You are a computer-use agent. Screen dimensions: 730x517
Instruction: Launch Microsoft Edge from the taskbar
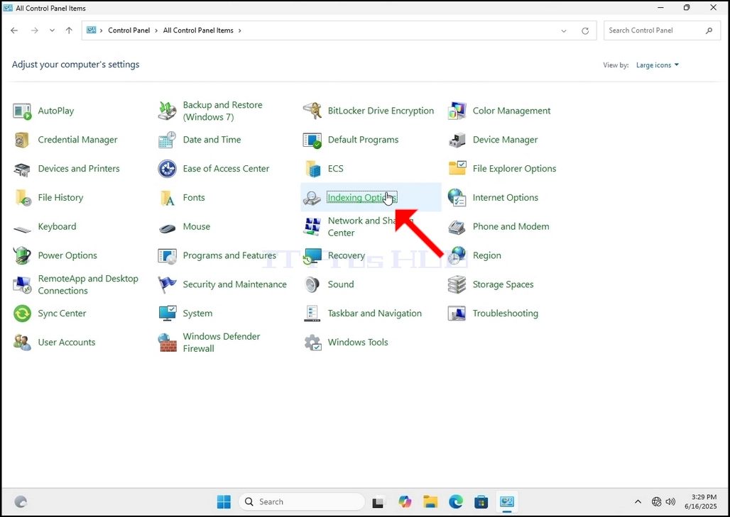[456, 501]
